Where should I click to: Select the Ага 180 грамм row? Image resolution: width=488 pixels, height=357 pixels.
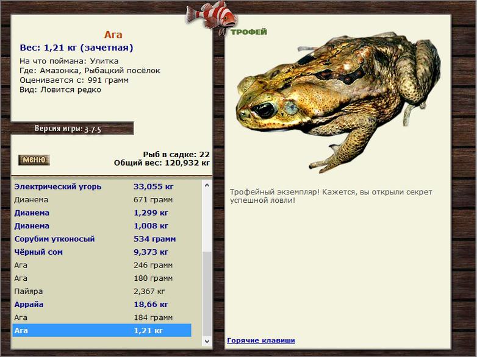[102, 278]
